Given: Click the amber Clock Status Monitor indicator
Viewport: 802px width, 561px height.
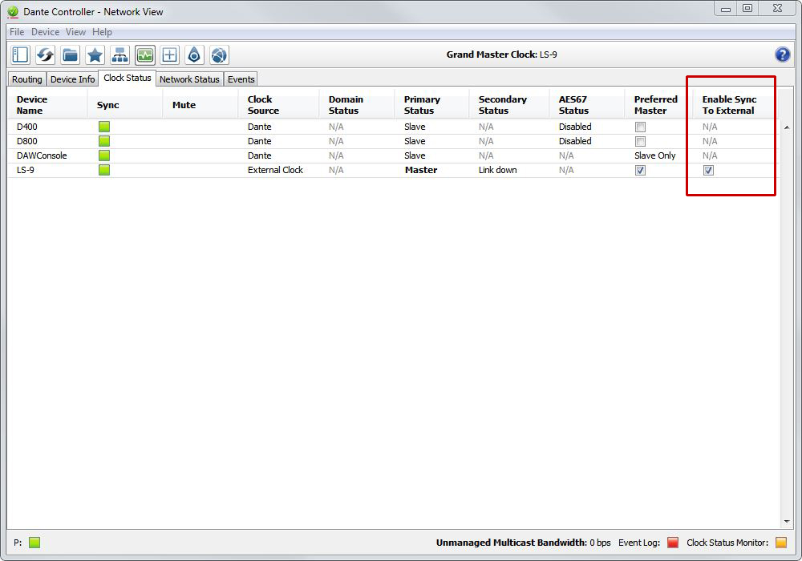Looking at the screenshot, I should pyautogui.click(x=781, y=543).
